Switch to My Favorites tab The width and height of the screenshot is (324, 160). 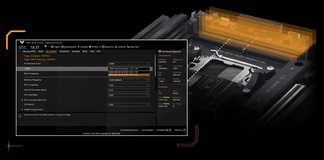pos(29,51)
